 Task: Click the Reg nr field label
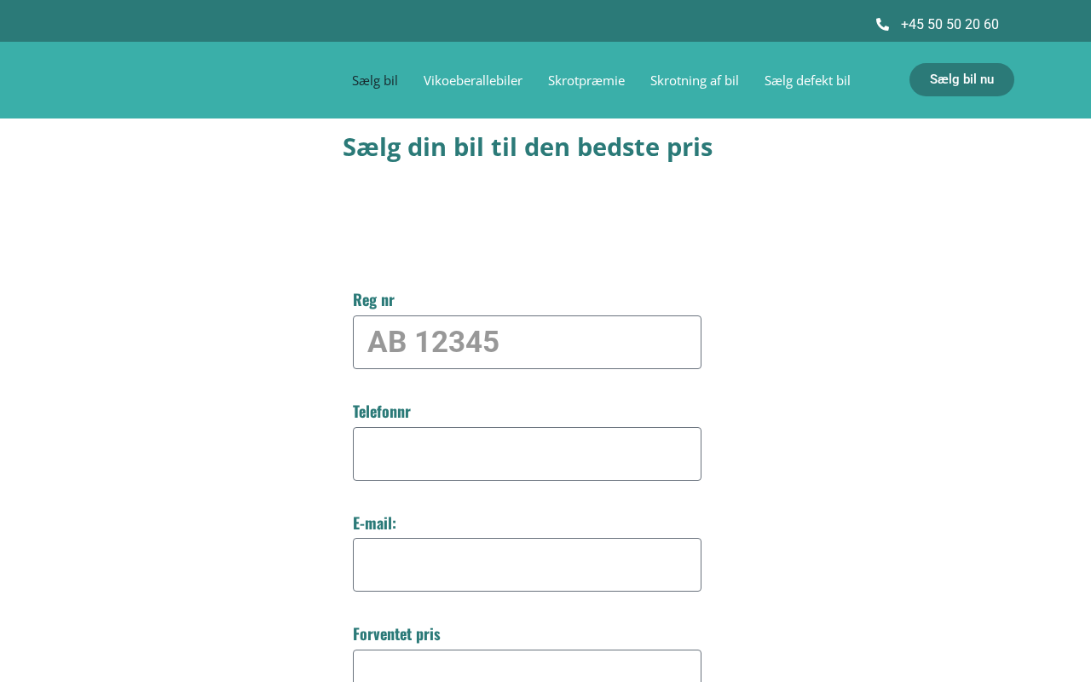(373, 299)
